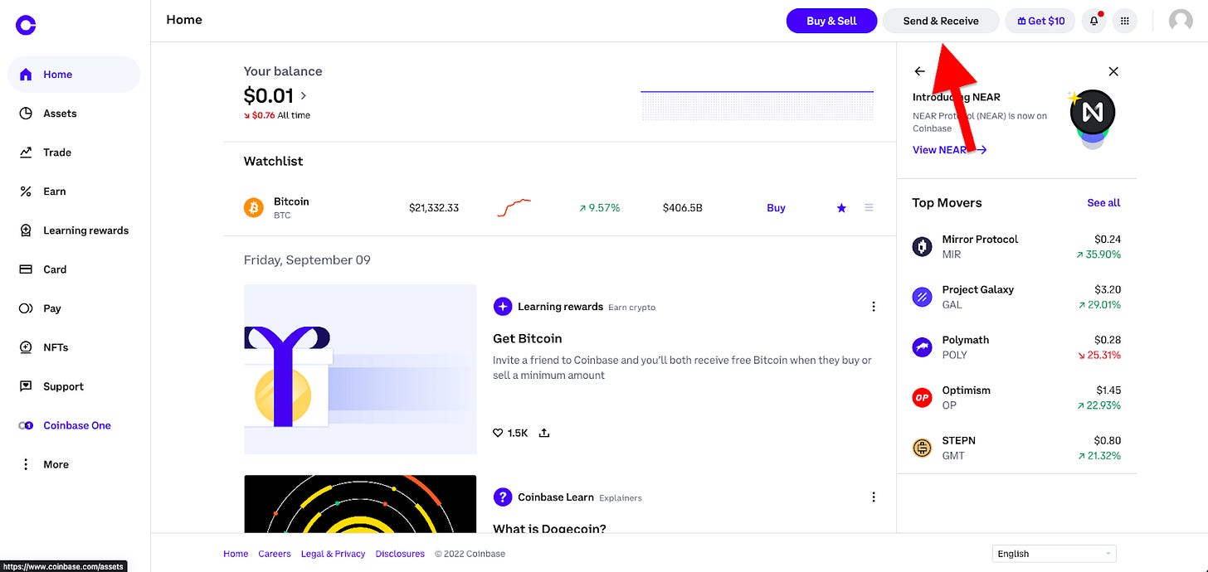The height and width of the screenshot is (572, 1208).
Task: Open the profile avatar menu
Action: (1181, 21)
